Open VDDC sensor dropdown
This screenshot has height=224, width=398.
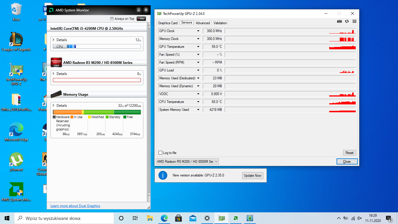pyautogui.click(x=198, y=94)
